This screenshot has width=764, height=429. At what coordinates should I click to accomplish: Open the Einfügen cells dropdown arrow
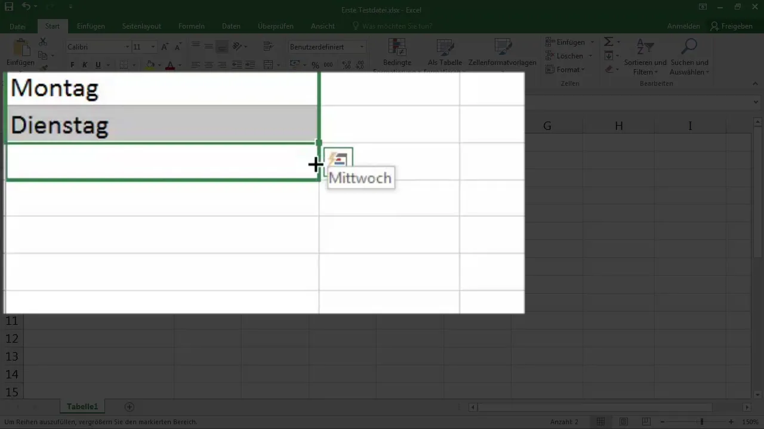click(592, 42)
